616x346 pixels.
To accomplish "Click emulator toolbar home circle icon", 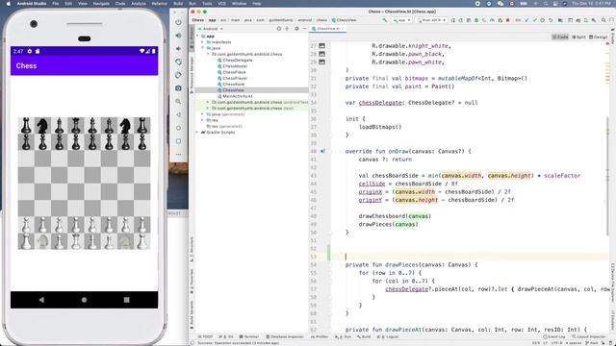I will (x=178, y=128).
